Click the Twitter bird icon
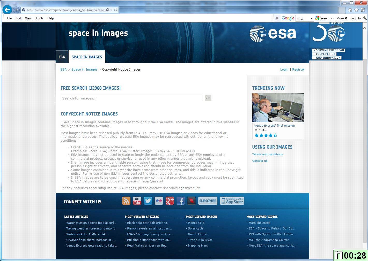368x261 pixels. pyautogui.click(x=148, y=201)
